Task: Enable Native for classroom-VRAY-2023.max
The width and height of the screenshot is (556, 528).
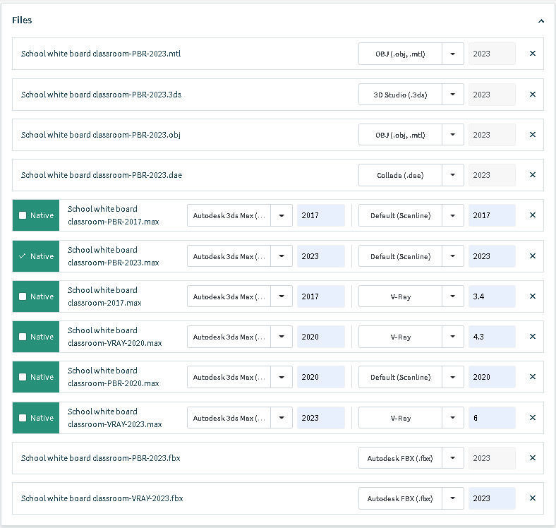Action: tap(23, 418)
